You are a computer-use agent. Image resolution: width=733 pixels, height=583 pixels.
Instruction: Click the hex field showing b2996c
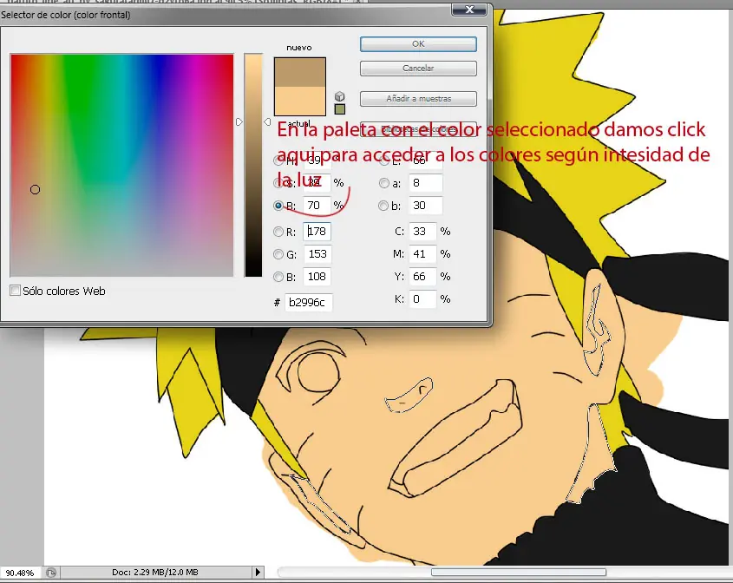point(308,303)
